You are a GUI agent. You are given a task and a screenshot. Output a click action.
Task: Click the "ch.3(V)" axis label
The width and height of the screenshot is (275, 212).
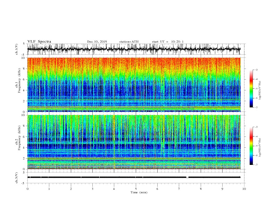tap(17, 178)
